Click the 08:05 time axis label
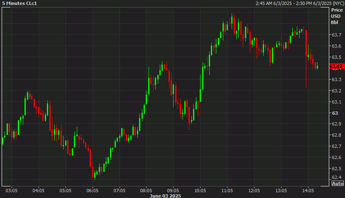This screenshot has width=345, height=198. point(146,191)
